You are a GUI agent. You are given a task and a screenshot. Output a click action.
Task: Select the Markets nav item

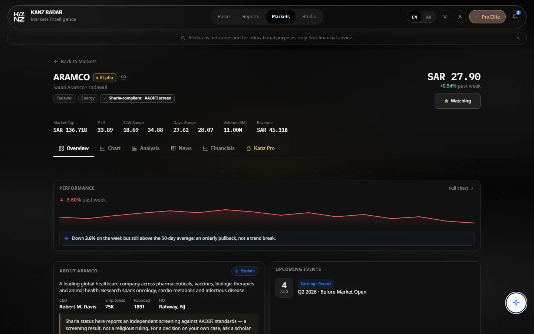[x=281, y=17]
